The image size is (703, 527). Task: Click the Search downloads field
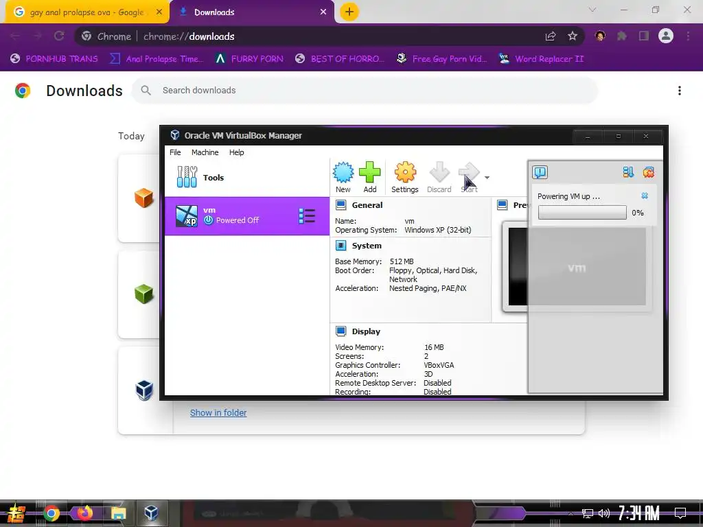[x=365, y=90]
